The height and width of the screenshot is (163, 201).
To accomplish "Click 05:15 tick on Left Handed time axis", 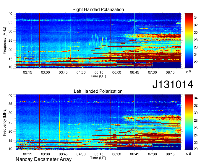I will (99, 154).
